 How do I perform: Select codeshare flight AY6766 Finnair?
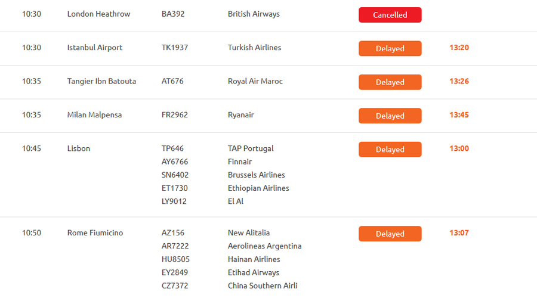tap(175, 162)
